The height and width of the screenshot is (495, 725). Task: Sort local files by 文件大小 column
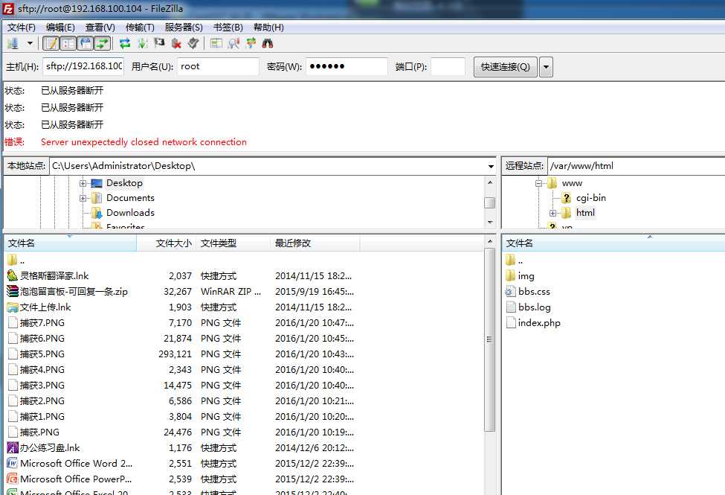click(x=167, y=243)
